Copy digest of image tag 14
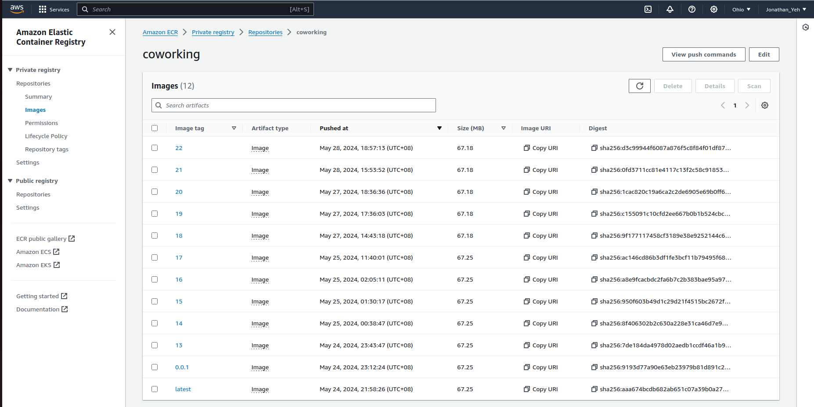Viewport: 814px width, 407px height. (x=594, y=323)
